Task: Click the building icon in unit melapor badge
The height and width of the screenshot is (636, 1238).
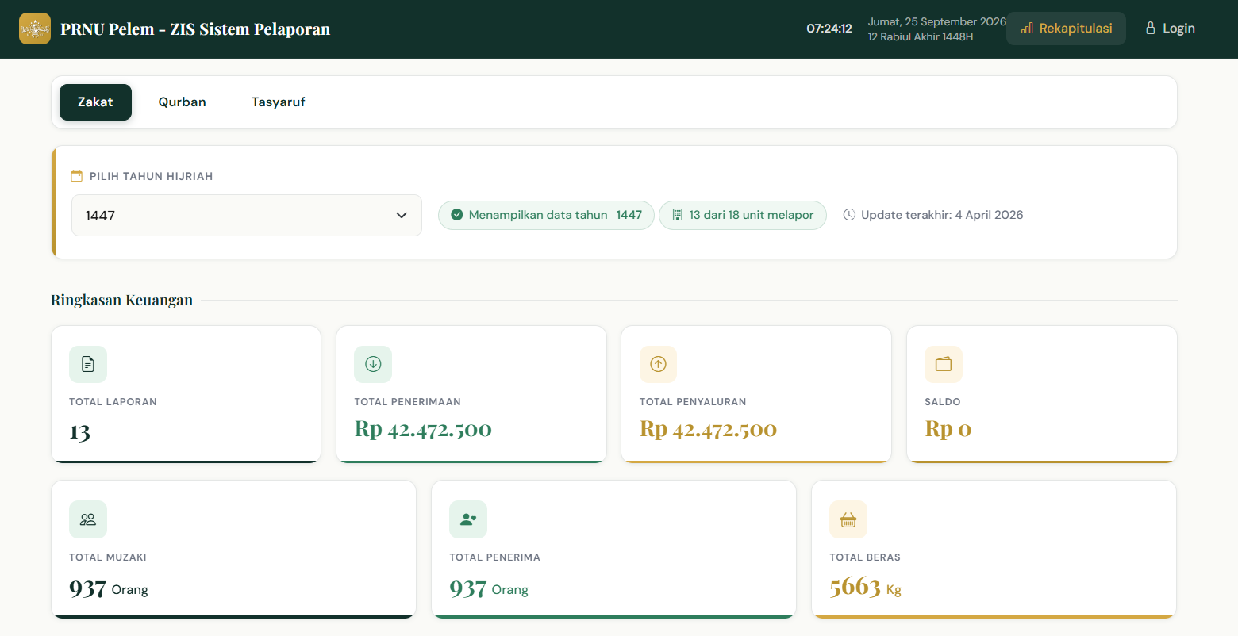Action: [x=678, y=215]
